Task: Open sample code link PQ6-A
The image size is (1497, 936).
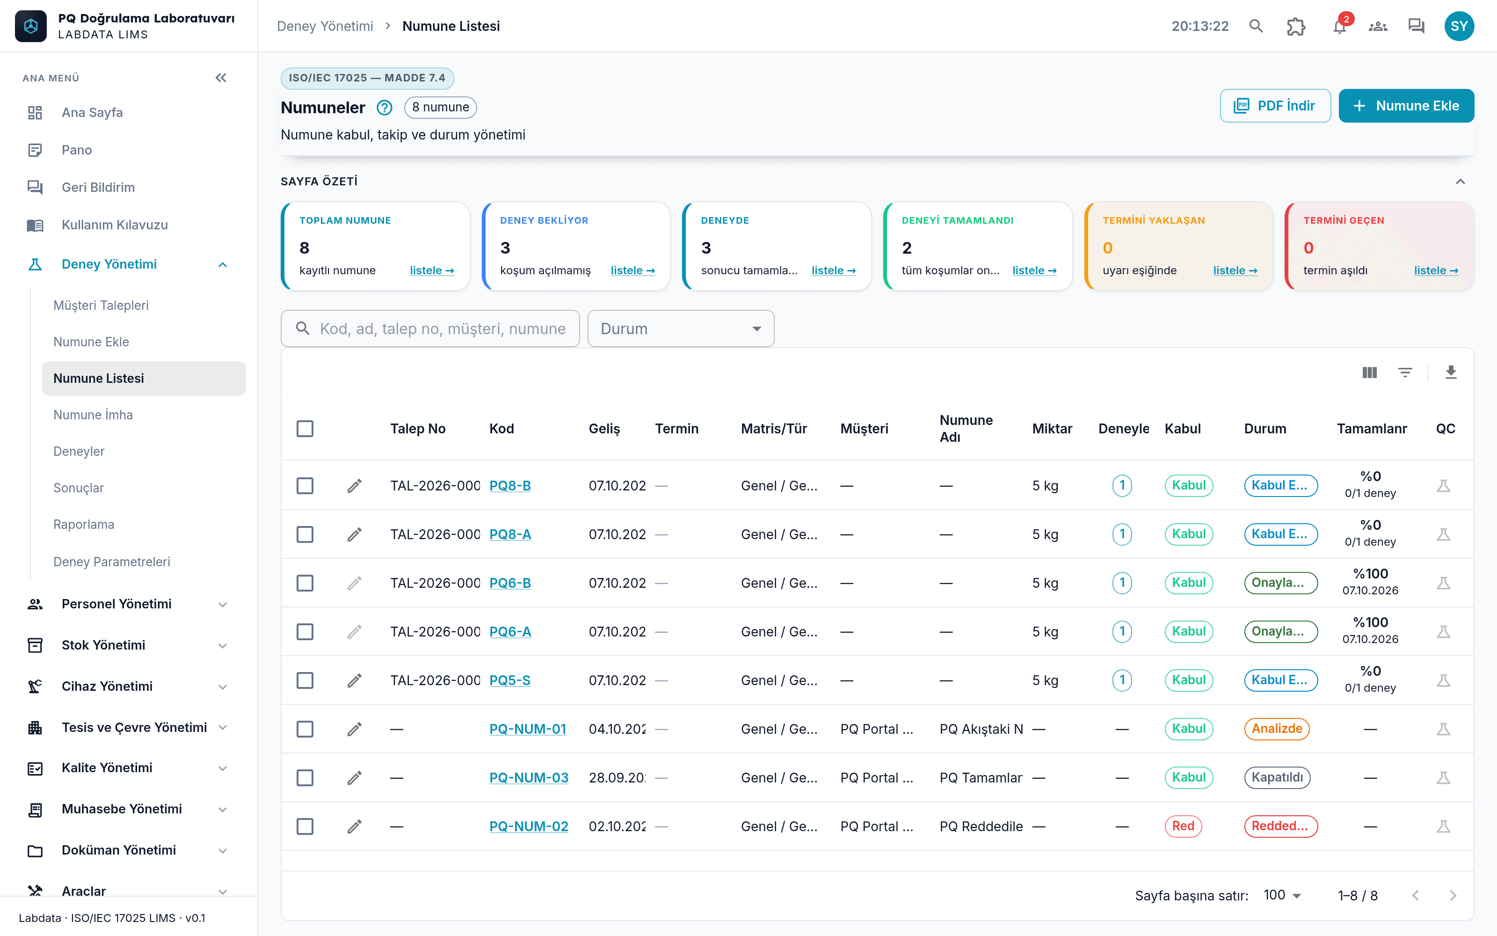Action: click(510, 631)
